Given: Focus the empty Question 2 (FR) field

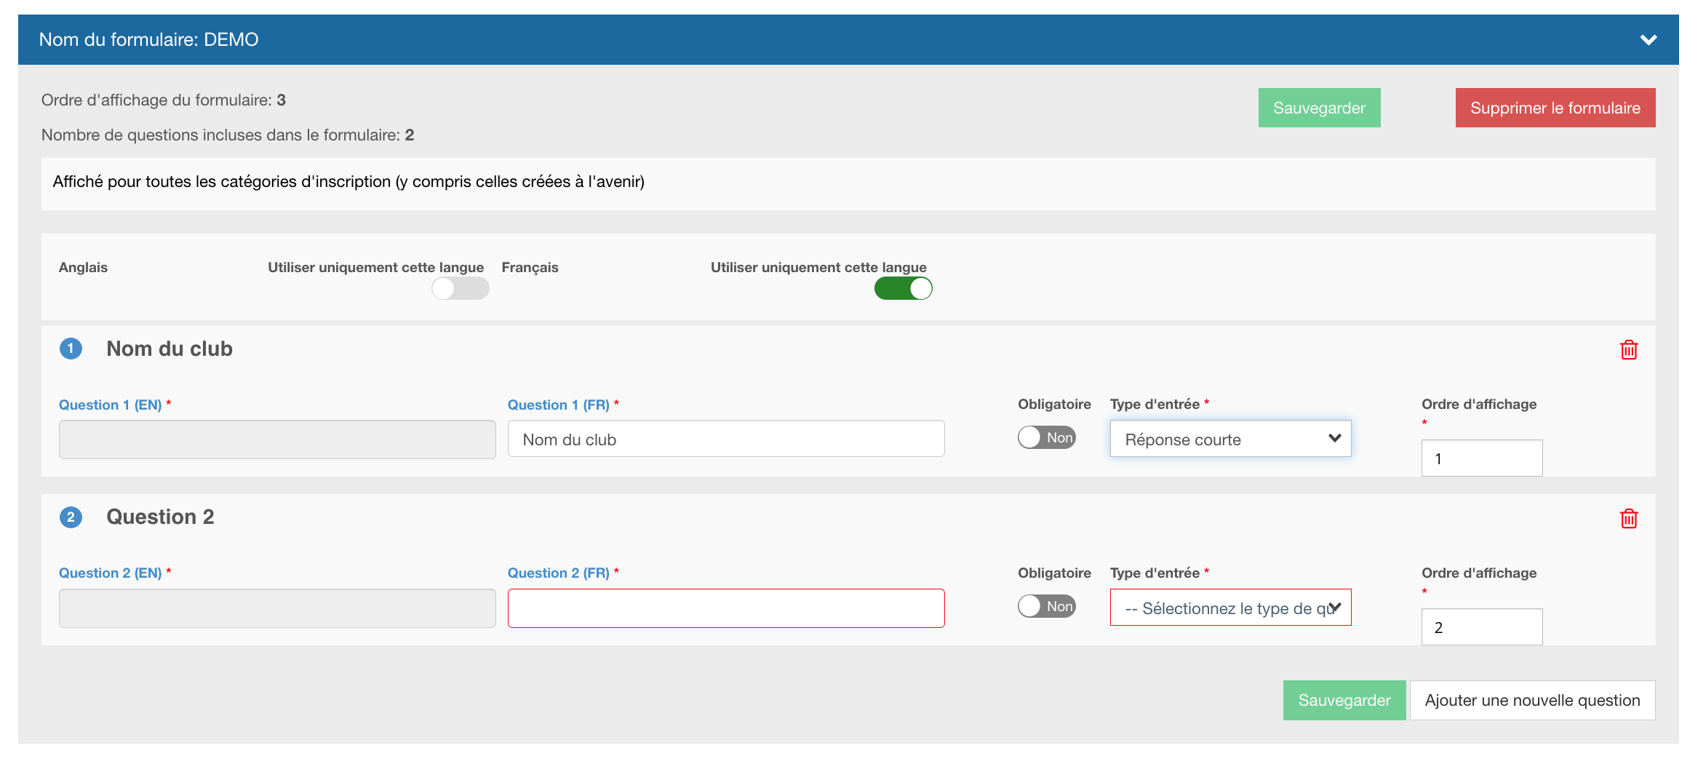Looking at the screenshot, I should tap(725, 608).
